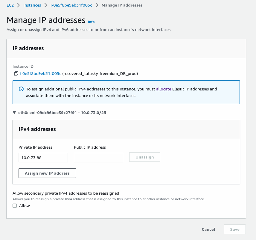Click the breadcrumb chevron right of Instances
The image size is (256, 240).
coord(46,5)
